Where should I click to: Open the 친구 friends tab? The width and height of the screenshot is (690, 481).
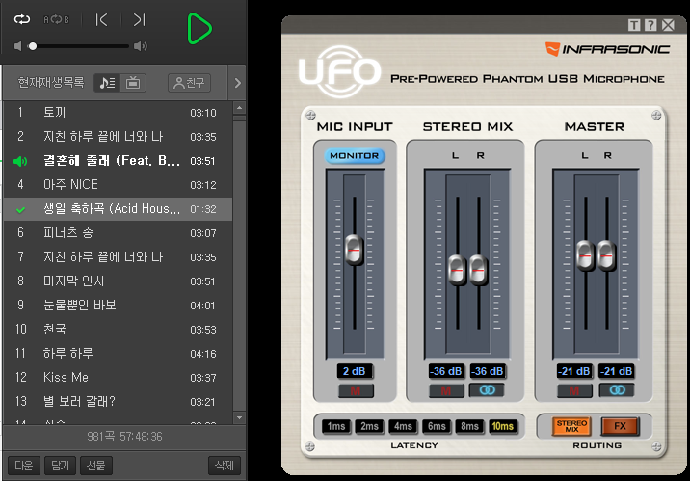click(189, 83)
